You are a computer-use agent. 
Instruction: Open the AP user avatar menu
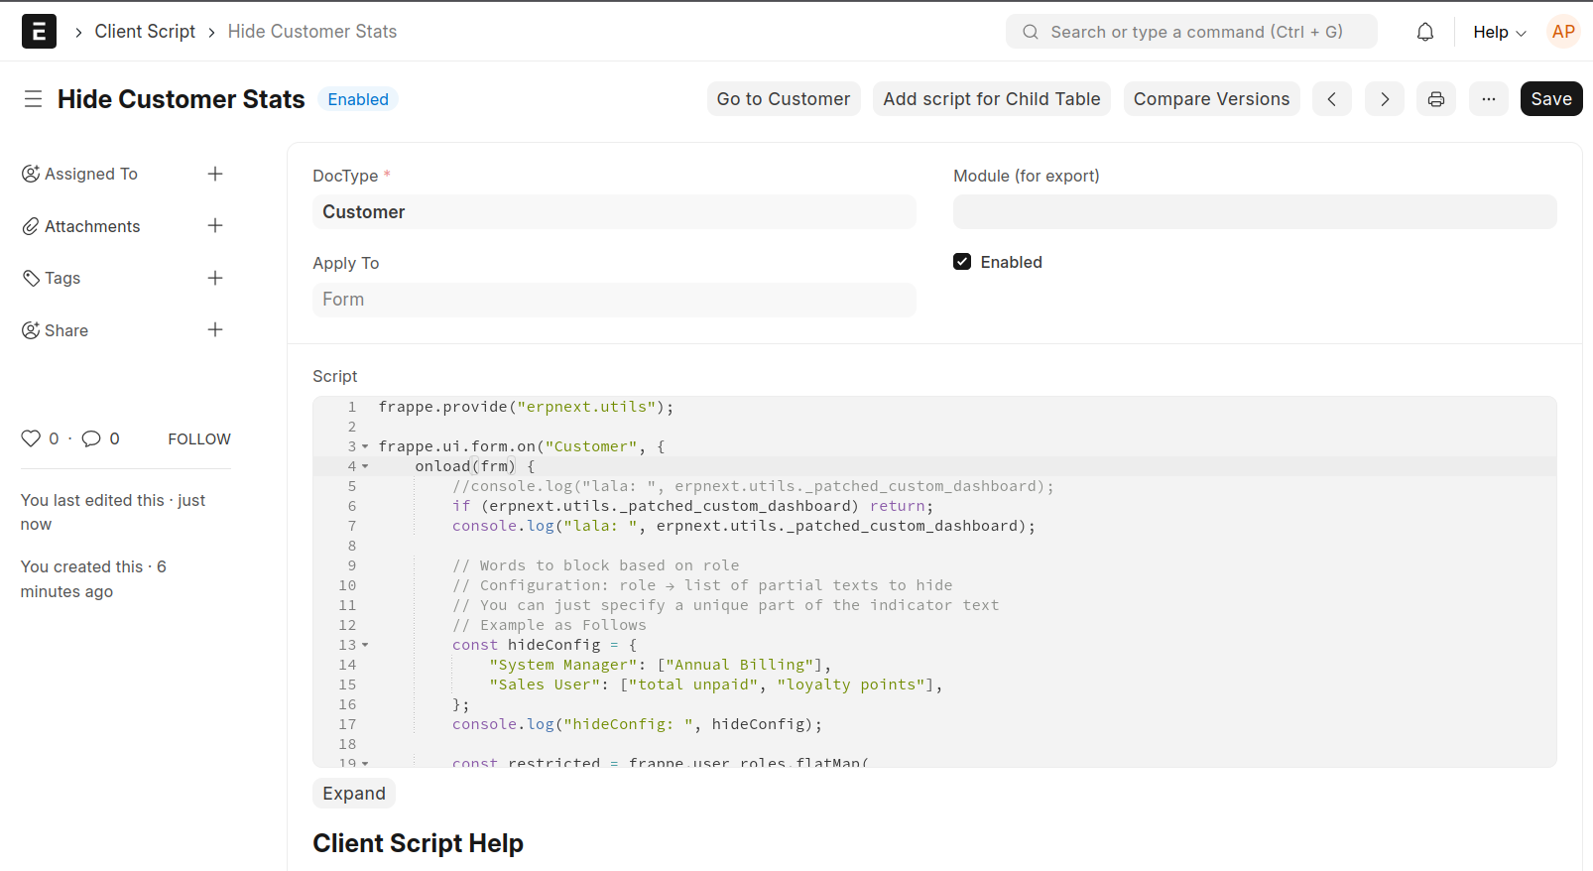(x=1563, y=32)
